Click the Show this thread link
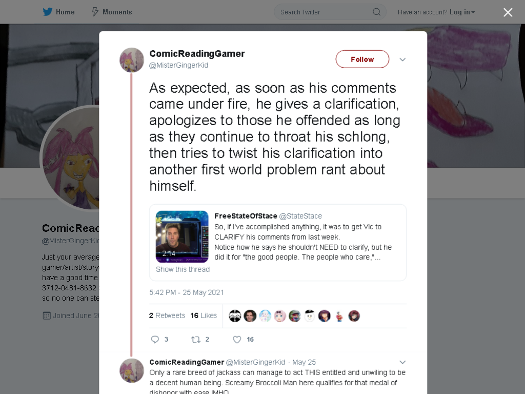Screen dimensions: 525x394 183,269
